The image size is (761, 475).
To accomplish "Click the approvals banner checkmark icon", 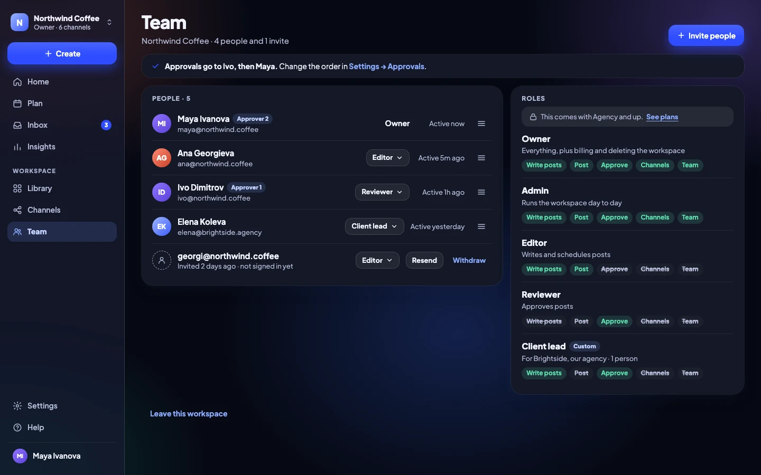I will tap(155, 66).
